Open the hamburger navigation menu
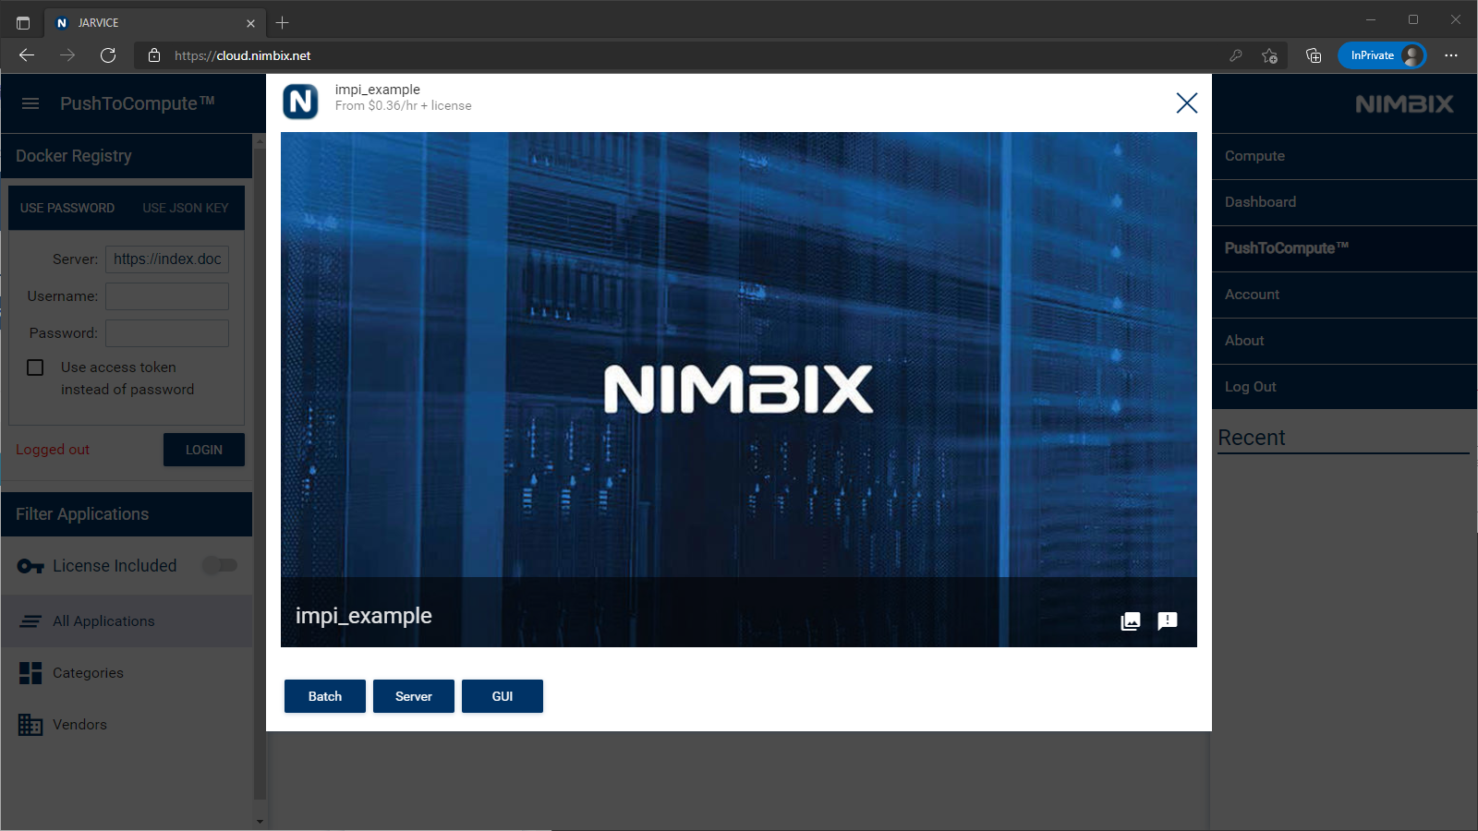The height and width of the screenshot is (831, 1478). click(30, 103)
